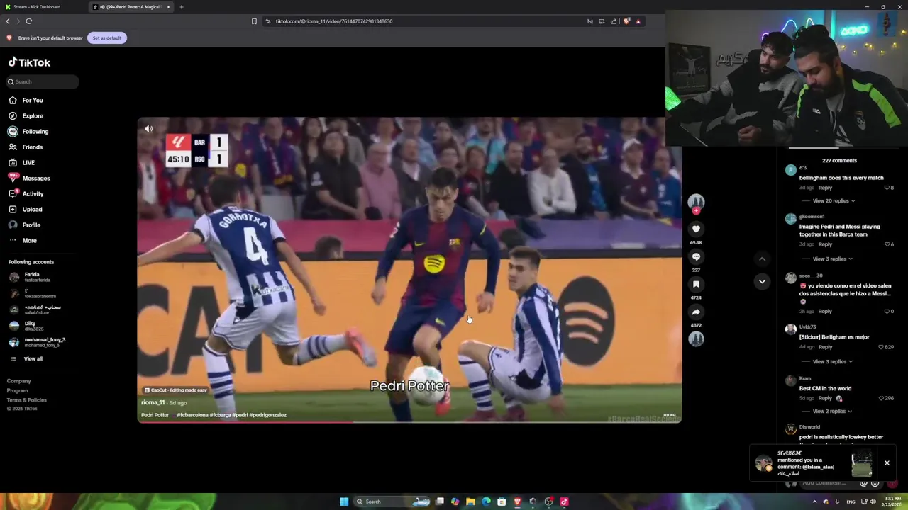Expand View 3 replies under gkoomson1
Viewport: 908px width, 510px height.
(832, 259)
